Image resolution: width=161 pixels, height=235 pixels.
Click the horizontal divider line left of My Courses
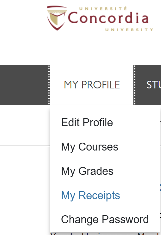[25, 146]
